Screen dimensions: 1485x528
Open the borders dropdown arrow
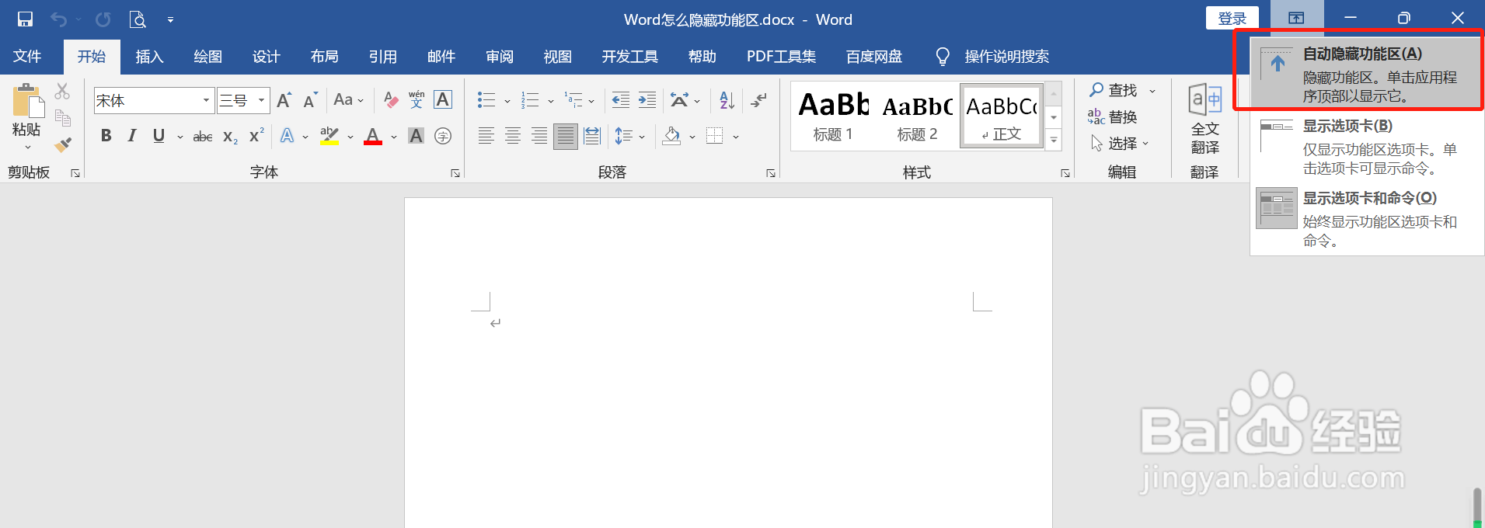pos(736,137)
